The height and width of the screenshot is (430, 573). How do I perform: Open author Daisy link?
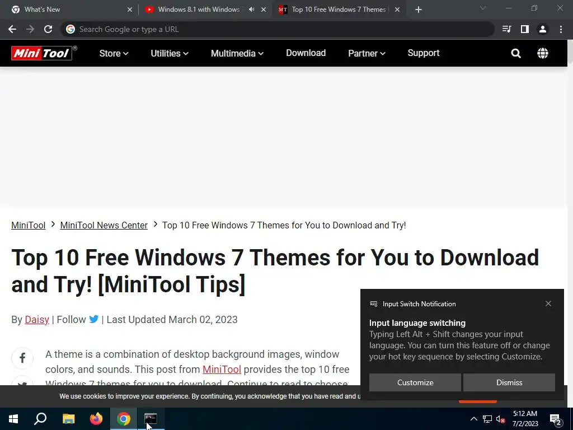(x=37, y=320)
